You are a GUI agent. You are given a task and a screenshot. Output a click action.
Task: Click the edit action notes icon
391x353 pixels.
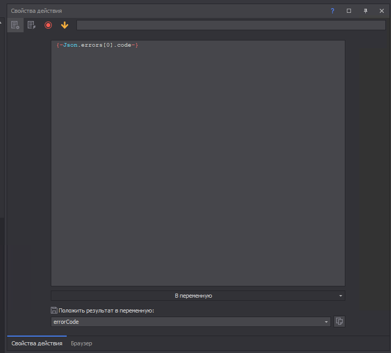[x=32, y=25]
